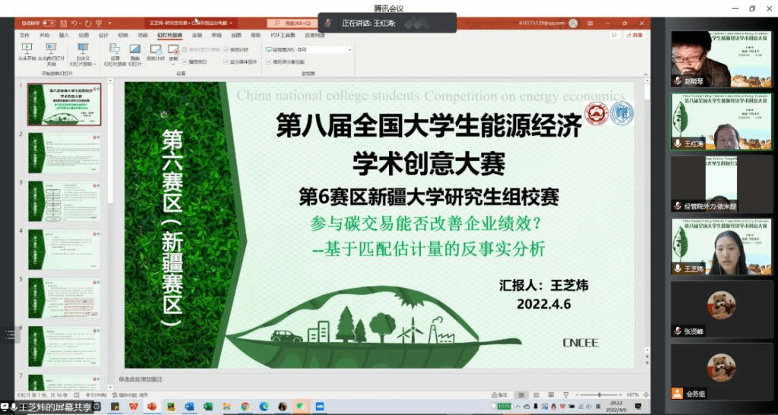Toggle the AutoSave switch
The width and height of the screenshot is (778, 415).
click(49, 23)
